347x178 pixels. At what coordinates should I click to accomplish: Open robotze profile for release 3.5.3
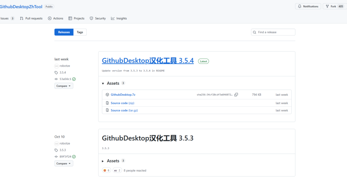coord(65,143)
